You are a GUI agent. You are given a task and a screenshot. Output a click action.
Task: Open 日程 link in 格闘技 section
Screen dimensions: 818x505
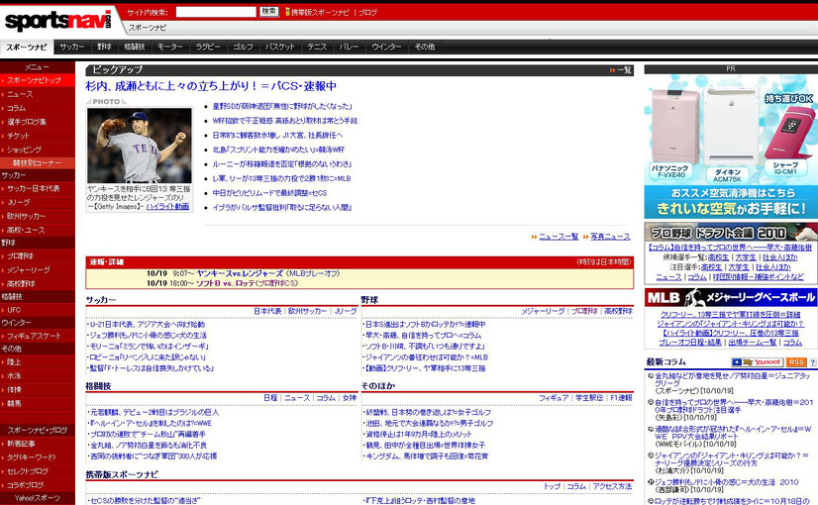click(x=270, y=397)
